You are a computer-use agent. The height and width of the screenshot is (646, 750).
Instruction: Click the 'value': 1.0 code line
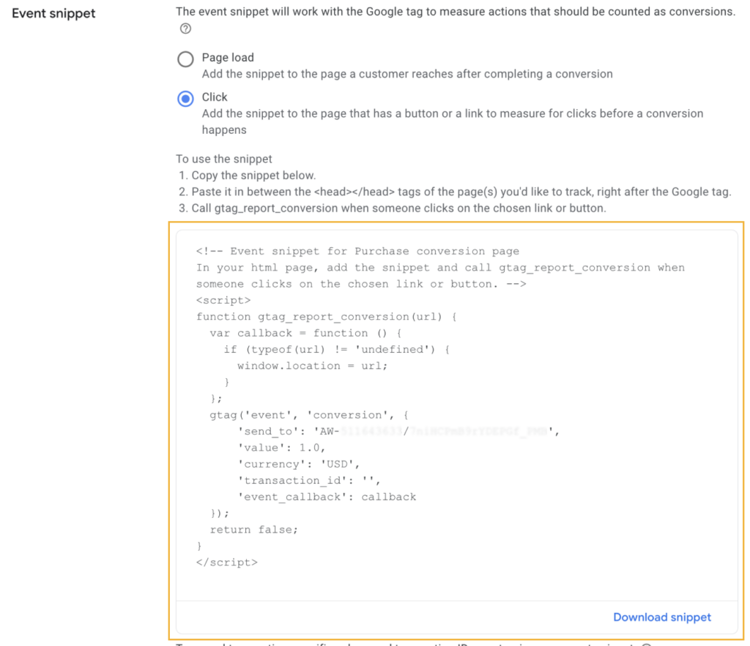282,448
